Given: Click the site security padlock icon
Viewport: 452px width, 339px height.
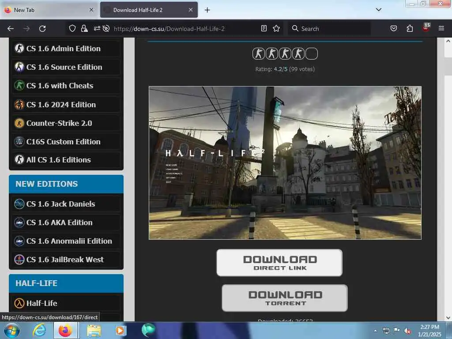Looking at the screenshot, I should click(84, 28).
